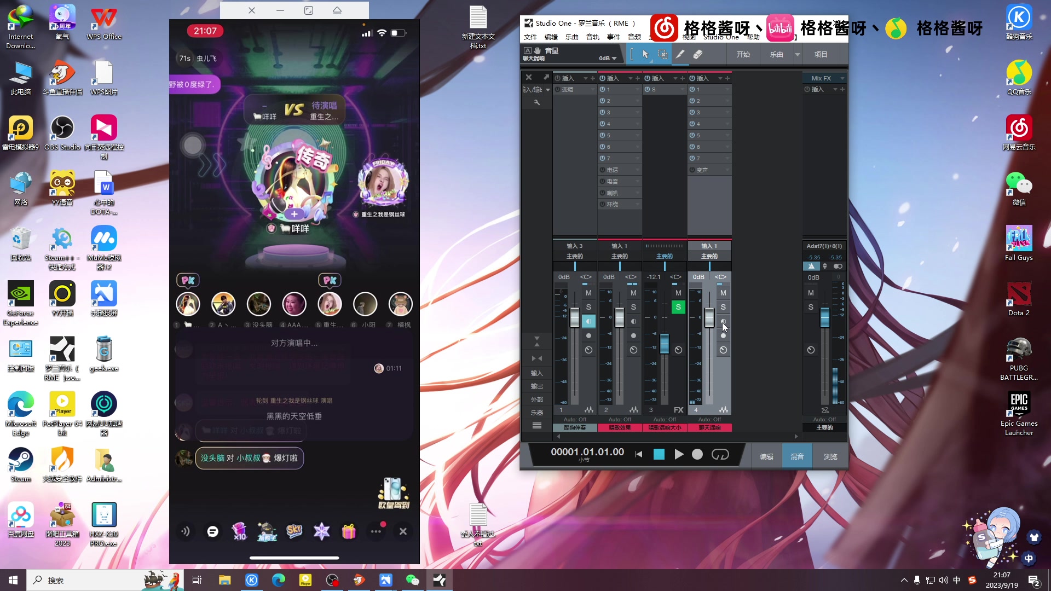Switch to the 浏览 view tab
Viewport: 1051px width, 591px height.
(830, 456)
